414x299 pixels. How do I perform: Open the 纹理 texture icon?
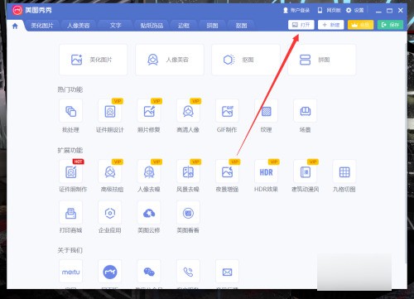click(267, 111)
